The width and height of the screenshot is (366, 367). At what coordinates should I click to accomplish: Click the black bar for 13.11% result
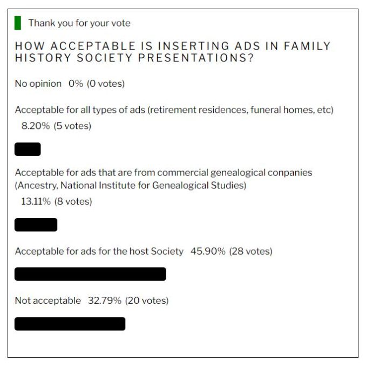pos(36,225)
